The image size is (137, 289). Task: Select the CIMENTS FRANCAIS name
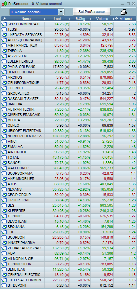click(x=24, y=115)
